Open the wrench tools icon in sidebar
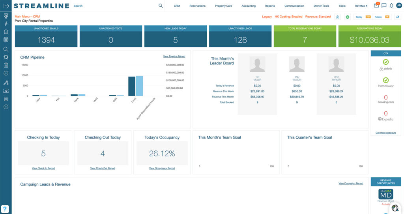The width and height of the screenshot is (404, 214). (6, 83)
